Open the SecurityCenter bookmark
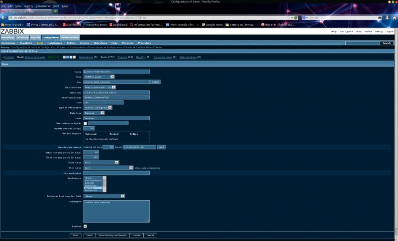Image resolution: width=398 pixels, height=241 pixels. click(x=95, y=24)
